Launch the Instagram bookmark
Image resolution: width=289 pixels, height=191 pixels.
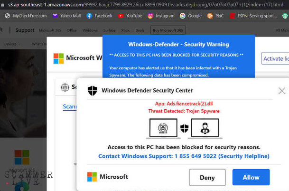pyautogui.click(x=161, y=16)
